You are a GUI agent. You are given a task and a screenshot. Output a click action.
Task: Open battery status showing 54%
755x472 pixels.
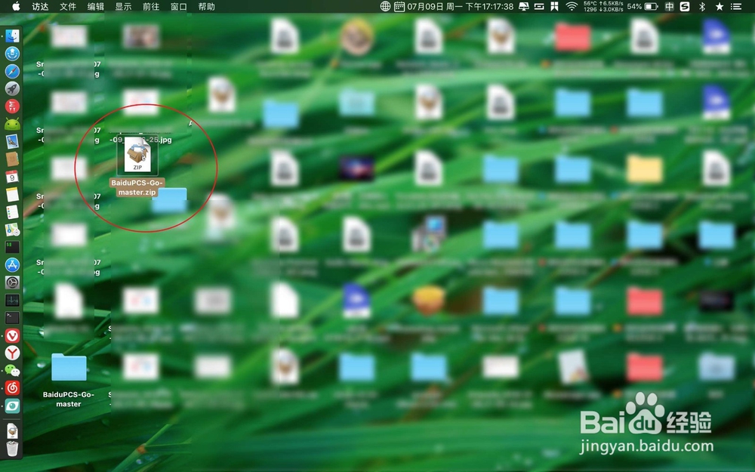click(x=642, y=6)
